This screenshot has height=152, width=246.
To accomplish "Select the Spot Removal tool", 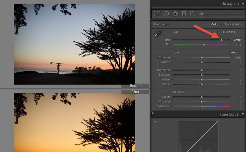I will click(x=166, y=14).
